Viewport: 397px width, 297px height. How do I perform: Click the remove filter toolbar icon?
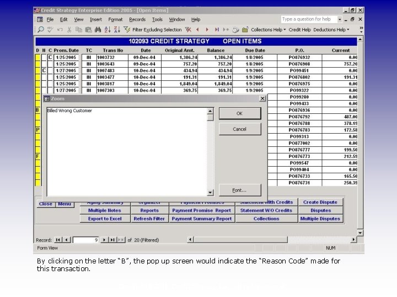pyautogui.click(x=188, y=30)
